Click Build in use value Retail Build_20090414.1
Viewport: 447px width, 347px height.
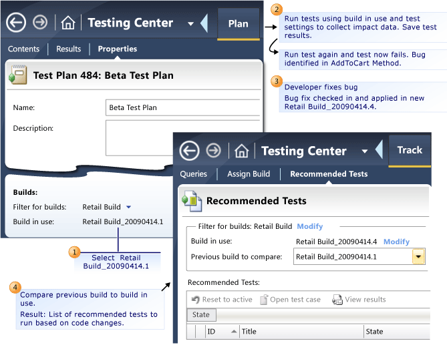[122, 222]
